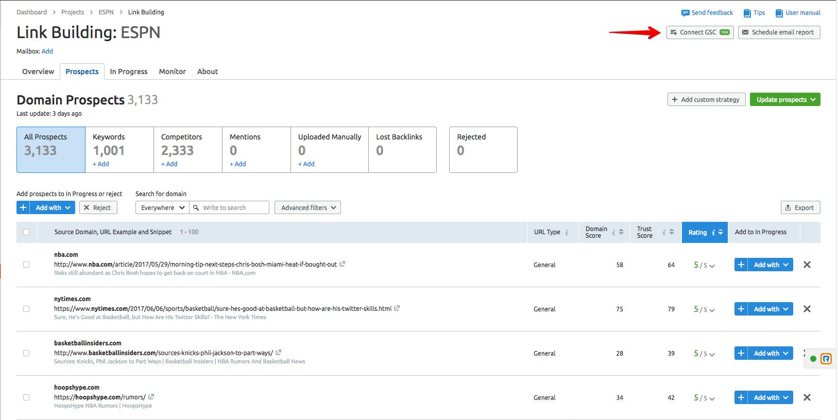The width and height of the screenshot is (838, 420).
Task: Open external link for nytimes.com URL
Action: 397,308
